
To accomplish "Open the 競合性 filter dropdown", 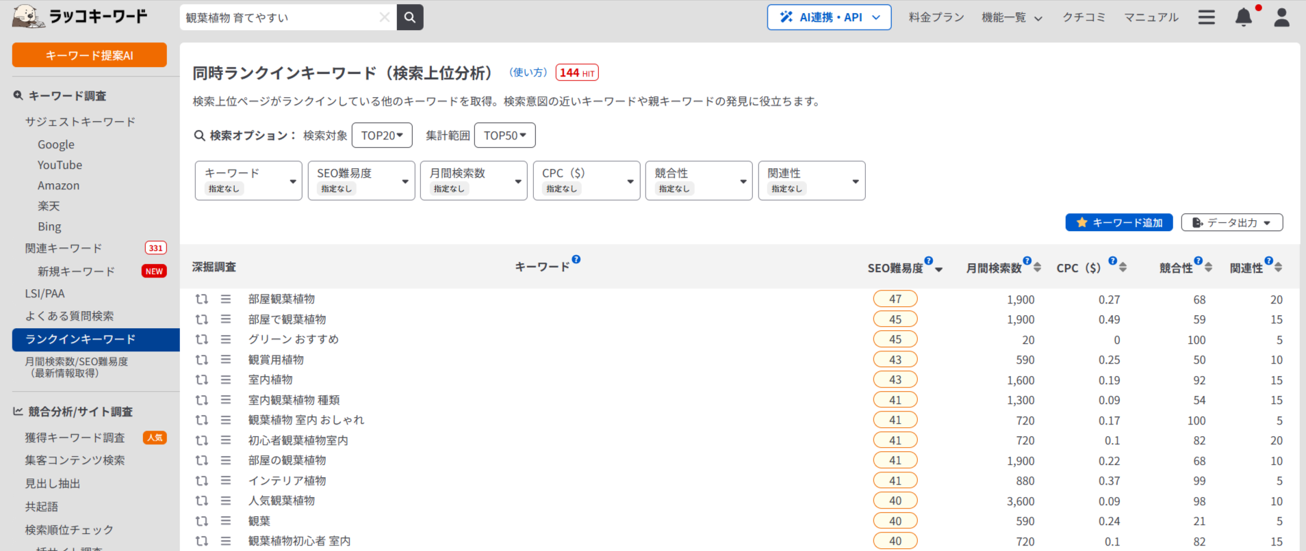I will point(699,180).
